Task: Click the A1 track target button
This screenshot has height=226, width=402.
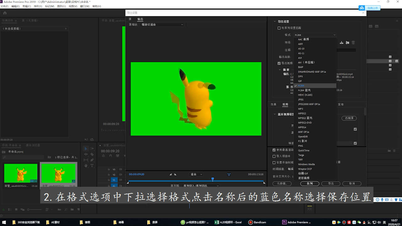Action: click(x=114, y=186)
